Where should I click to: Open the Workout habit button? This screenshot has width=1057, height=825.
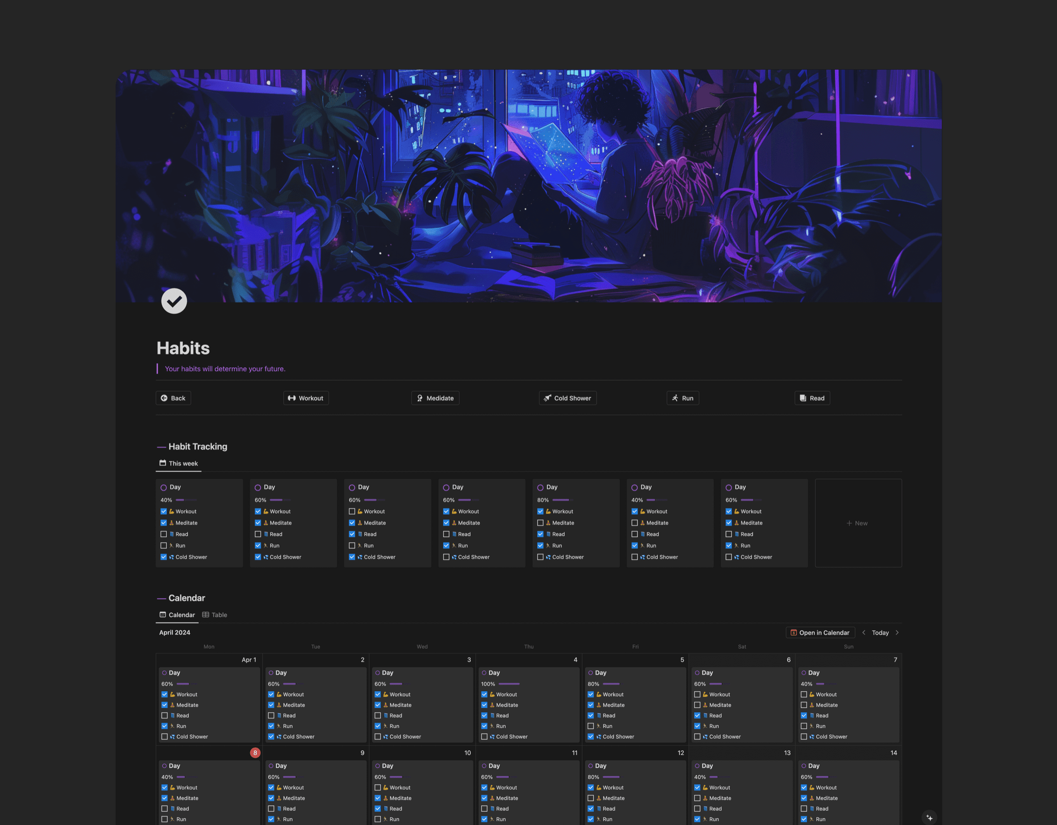point(306,398)
